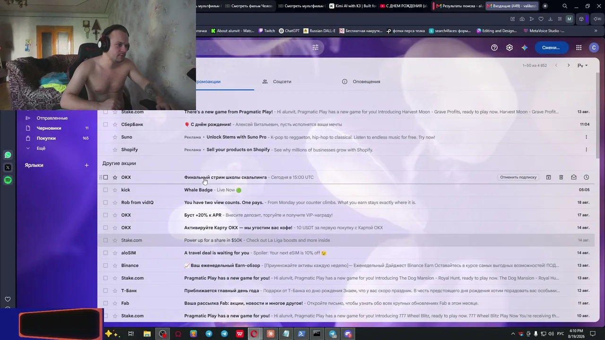Image resolution: width=605 pixels, height=340 pixels.
Task: Open a new browser tab
Action: tap(545, 6)
